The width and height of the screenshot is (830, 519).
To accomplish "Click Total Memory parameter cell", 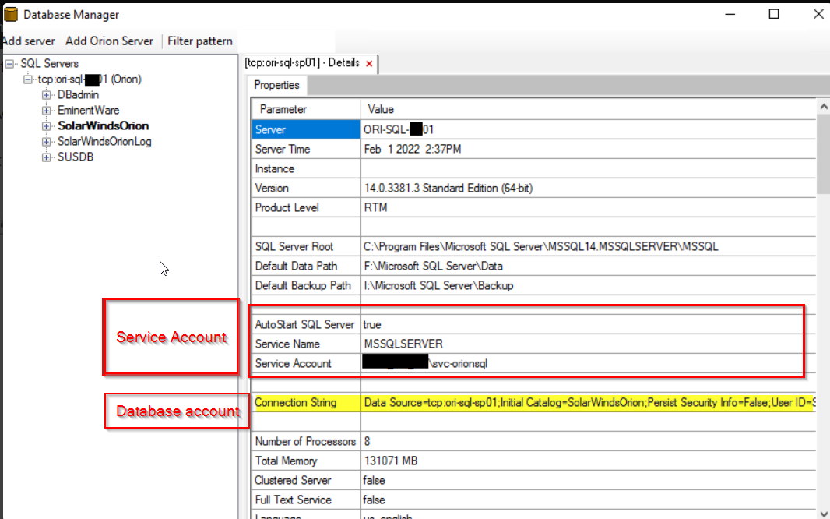I will (x=307, y=461).
